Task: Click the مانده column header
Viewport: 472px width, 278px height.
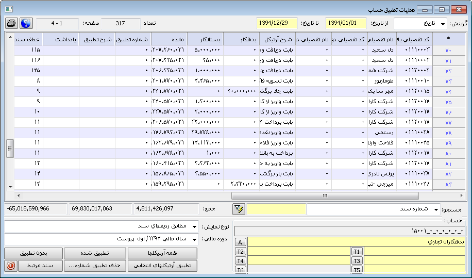Action: pyautogui.click(x=169, y=39)
